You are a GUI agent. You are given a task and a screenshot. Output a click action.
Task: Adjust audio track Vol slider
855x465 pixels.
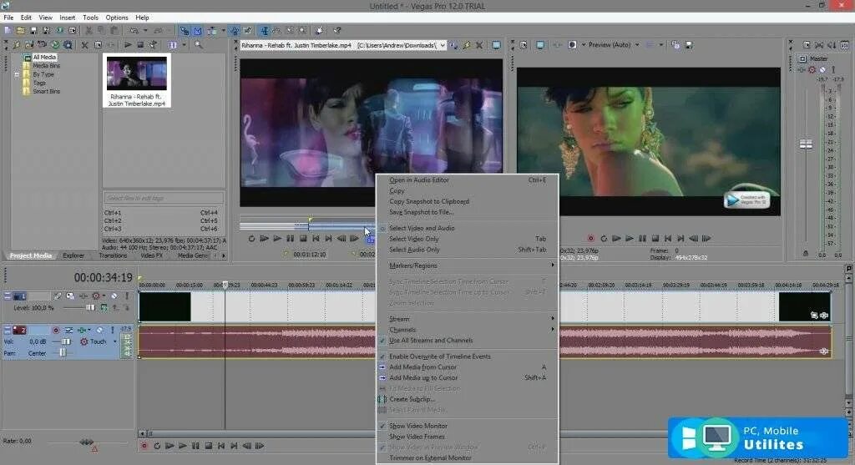pos(65,341)
